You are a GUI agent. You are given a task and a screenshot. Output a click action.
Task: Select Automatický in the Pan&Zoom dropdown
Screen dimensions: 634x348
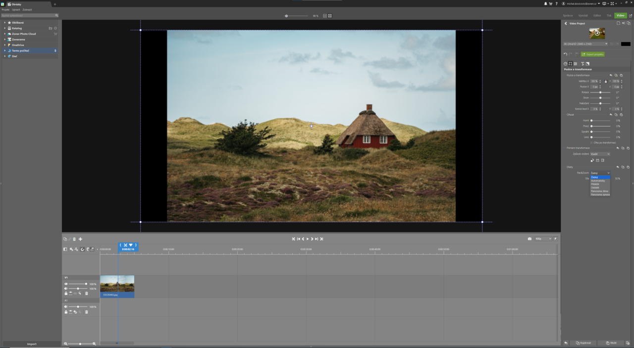coord(599,180)
